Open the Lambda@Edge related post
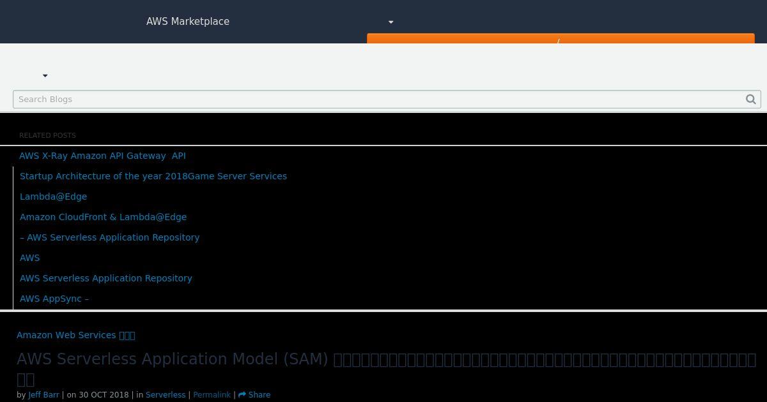The width and height of the screenshot is (767, 402). tap(53, 197)
